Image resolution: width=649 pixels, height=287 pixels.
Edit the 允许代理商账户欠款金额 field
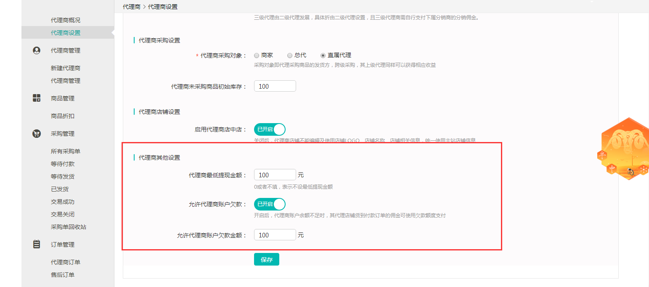[x=275, y=235]
